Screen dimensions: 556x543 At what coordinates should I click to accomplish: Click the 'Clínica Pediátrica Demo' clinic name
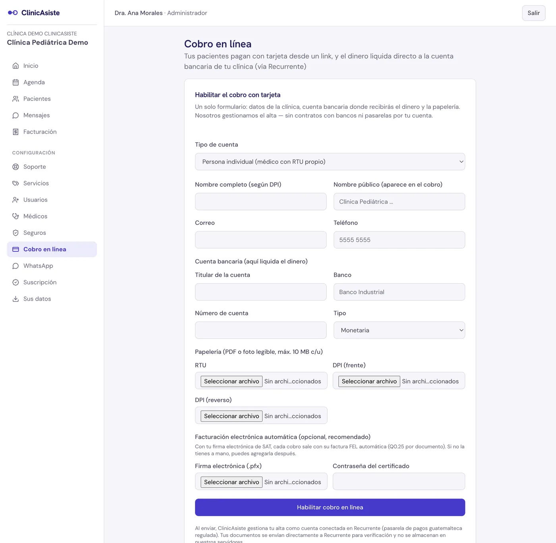point(48,43)
